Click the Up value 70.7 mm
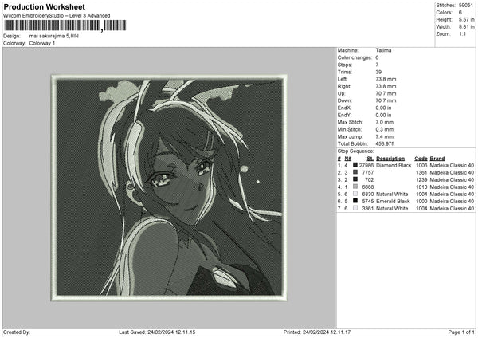 click(x=386, y=93)
